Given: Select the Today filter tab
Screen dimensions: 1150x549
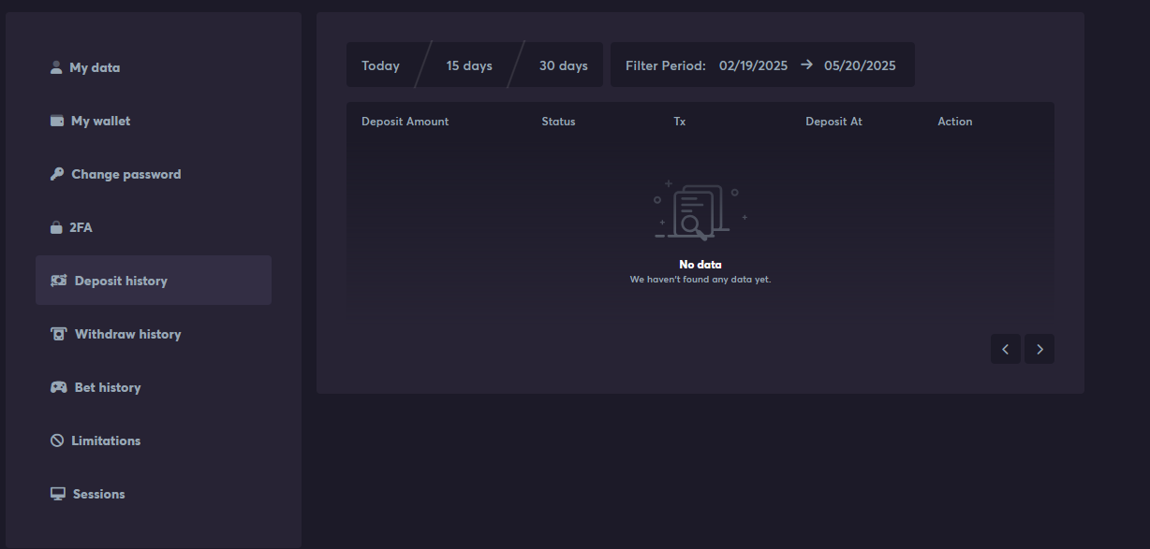Looking at the screenshot, I should click(380, 65).
